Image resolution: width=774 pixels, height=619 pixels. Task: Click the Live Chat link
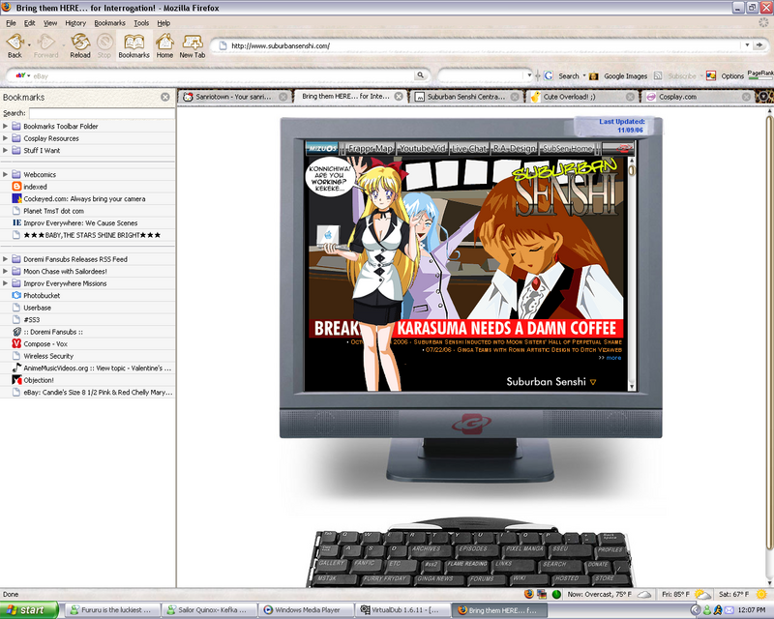(x=469, y=148)
